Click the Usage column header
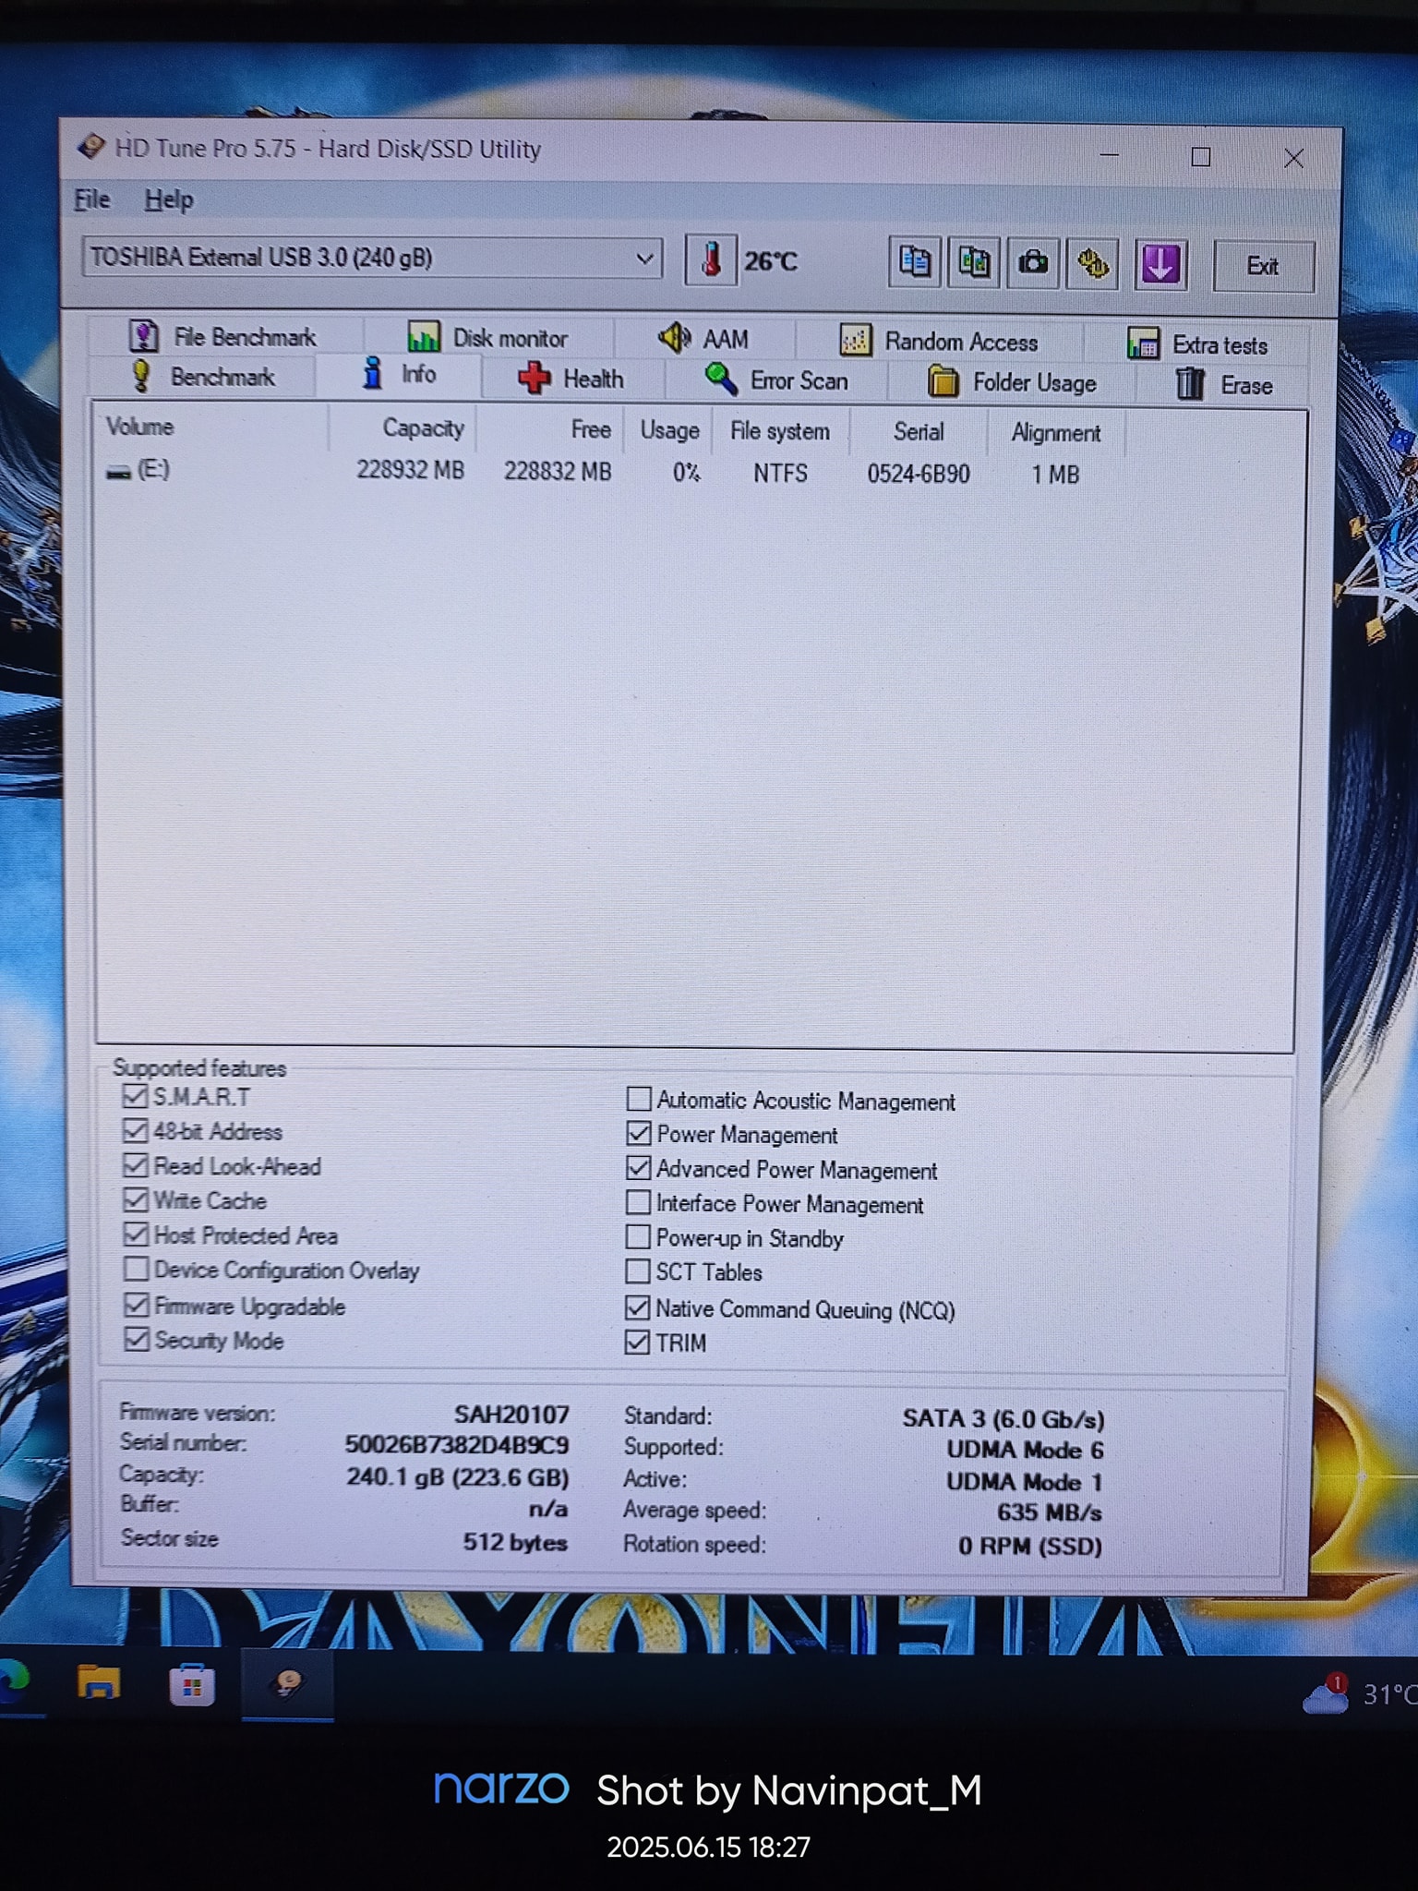 [x=670, y=430]
